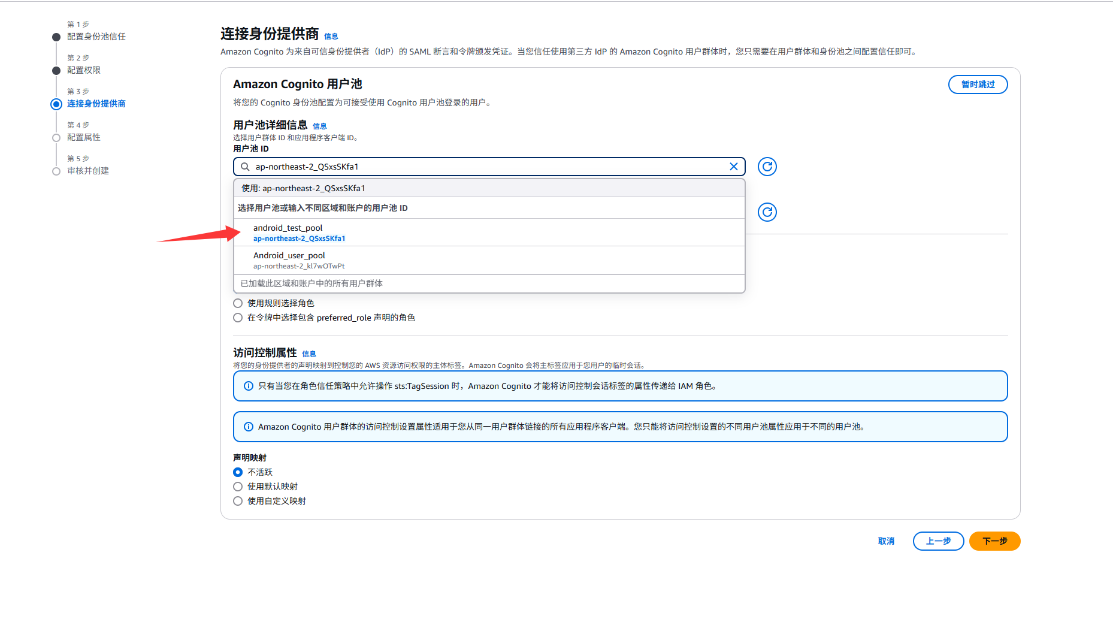Click into the 用户池 ID input field
Screen dimensions: 1113x637
tap(479, 167)
